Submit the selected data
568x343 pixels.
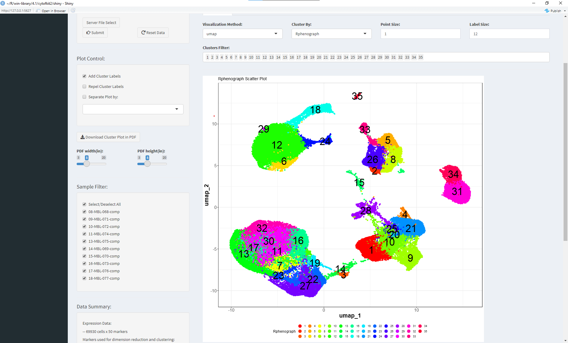[95, 33]
